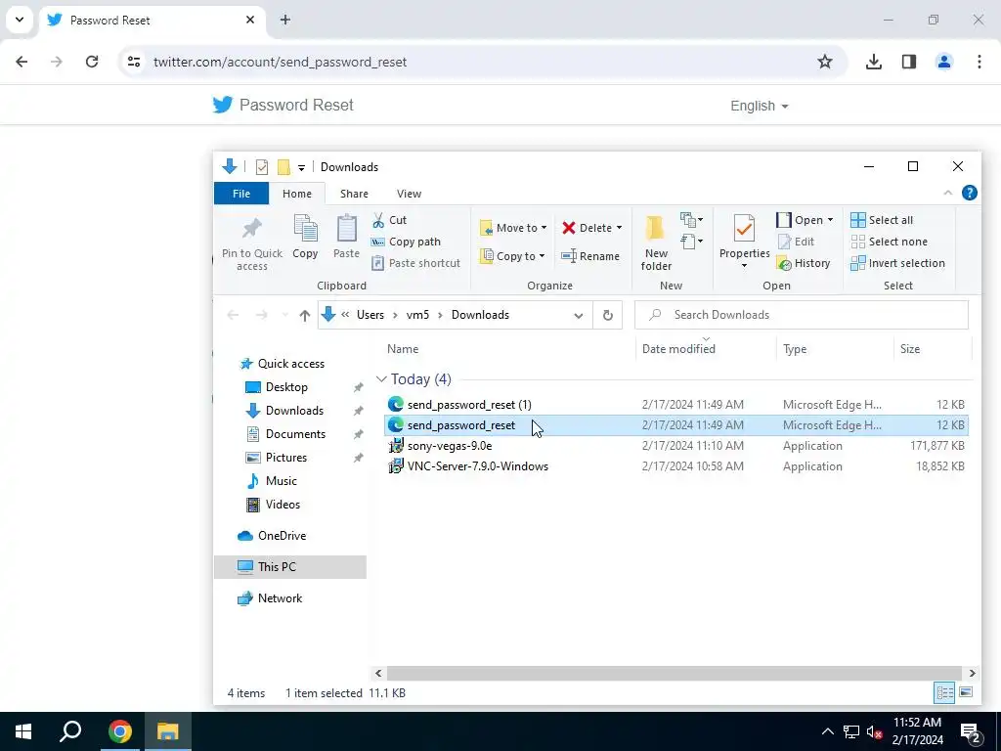
Task: Select Network in navigation pane
Action: pos(280,598)
